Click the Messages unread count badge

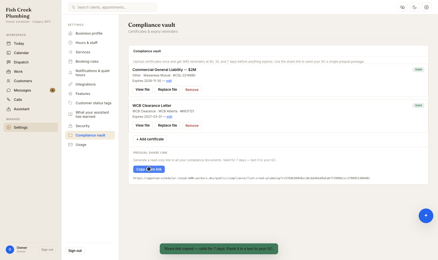(52, 90)
